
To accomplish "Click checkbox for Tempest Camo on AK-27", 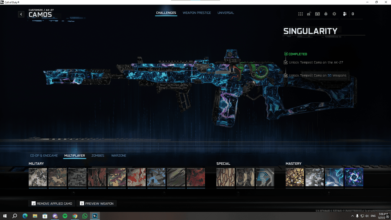I will coord(286,62).
